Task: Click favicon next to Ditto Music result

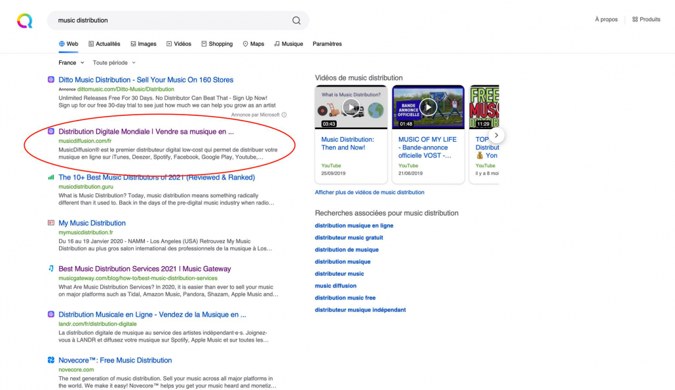Action: click(x=51, y=79)
